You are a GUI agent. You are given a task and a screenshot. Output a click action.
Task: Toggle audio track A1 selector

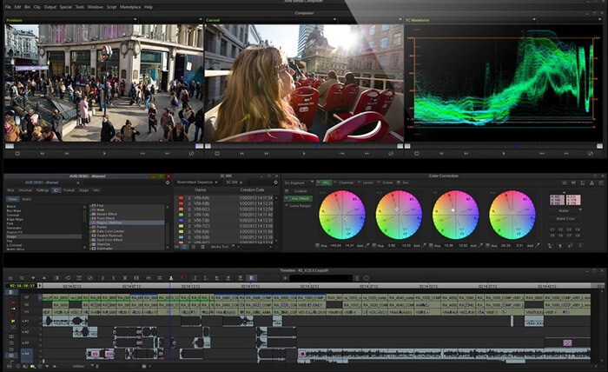(x=25, y=322)
